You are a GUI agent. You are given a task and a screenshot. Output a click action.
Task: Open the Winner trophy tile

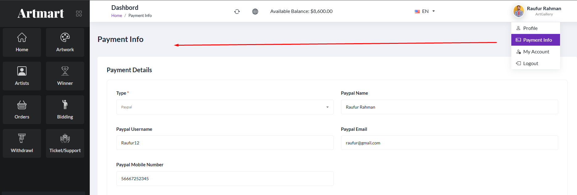[x=65, y=76]
